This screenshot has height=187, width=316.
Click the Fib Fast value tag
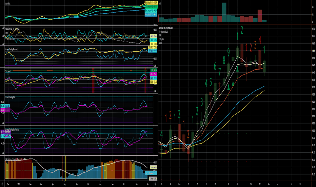tap(153, 50)
